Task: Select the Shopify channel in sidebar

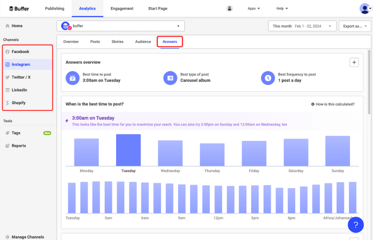Action: coord(18,103)
